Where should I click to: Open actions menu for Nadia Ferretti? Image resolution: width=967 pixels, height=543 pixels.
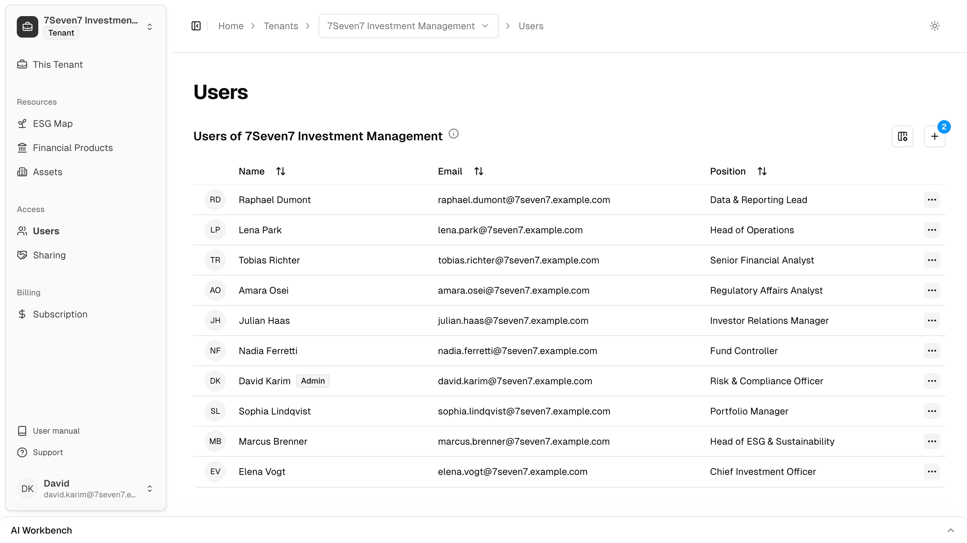click(x=932, y=351)
